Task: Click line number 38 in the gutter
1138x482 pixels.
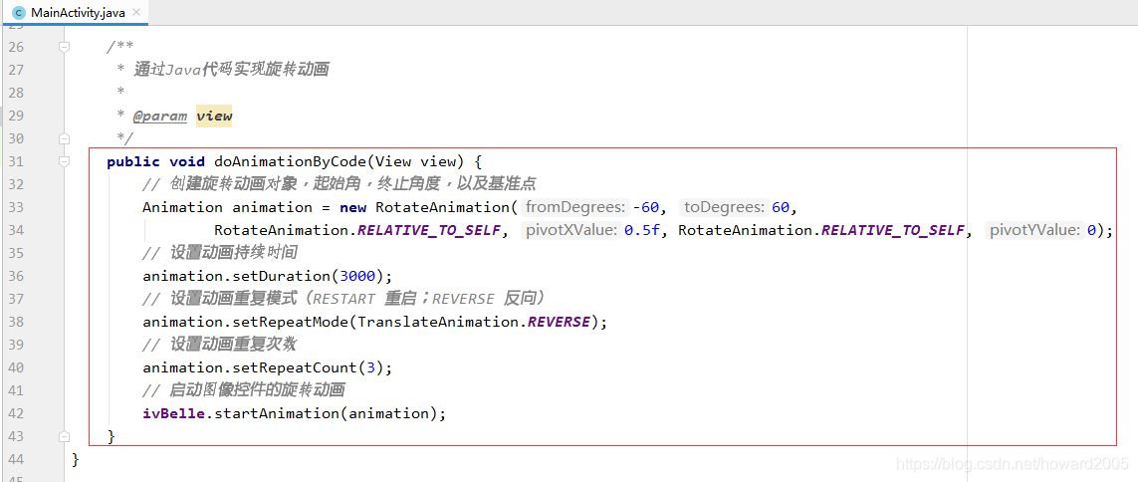Action: point(16,322)
